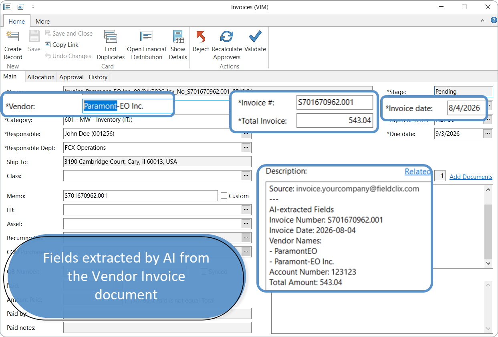Open the Asset lookup button
Screen dimensions: 498x337
(x=246, y=224)
